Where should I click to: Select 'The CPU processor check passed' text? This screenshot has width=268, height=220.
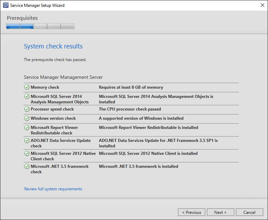[130, 109]
